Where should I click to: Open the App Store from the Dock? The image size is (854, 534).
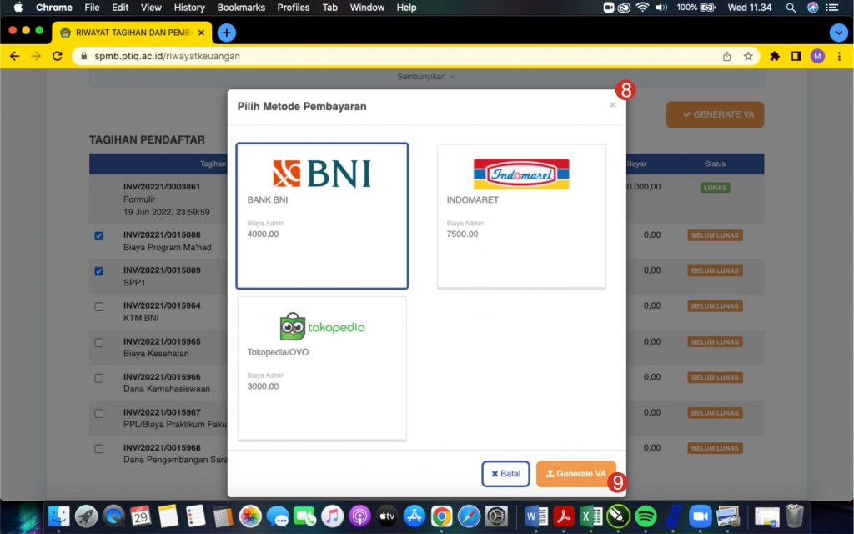click(414, 516)
